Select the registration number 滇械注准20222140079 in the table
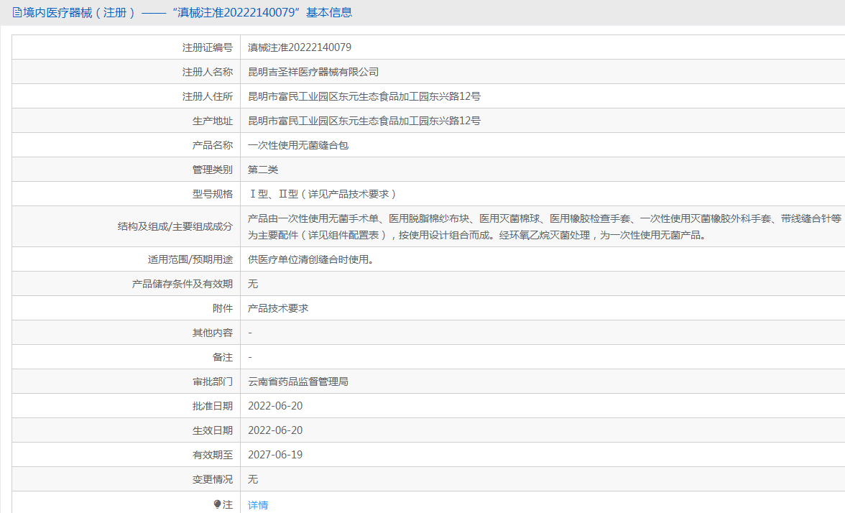Screen dimensions: 845x513 (300, 47)
